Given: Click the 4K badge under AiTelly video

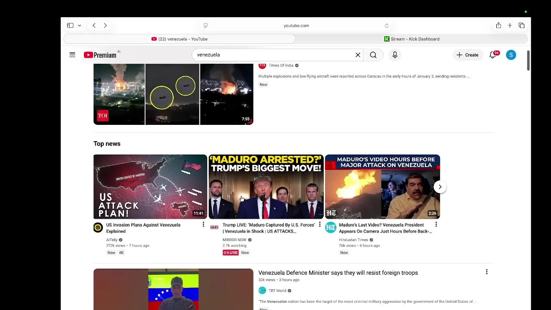Looking at the screenshot, I should click(x=121, y=253).
